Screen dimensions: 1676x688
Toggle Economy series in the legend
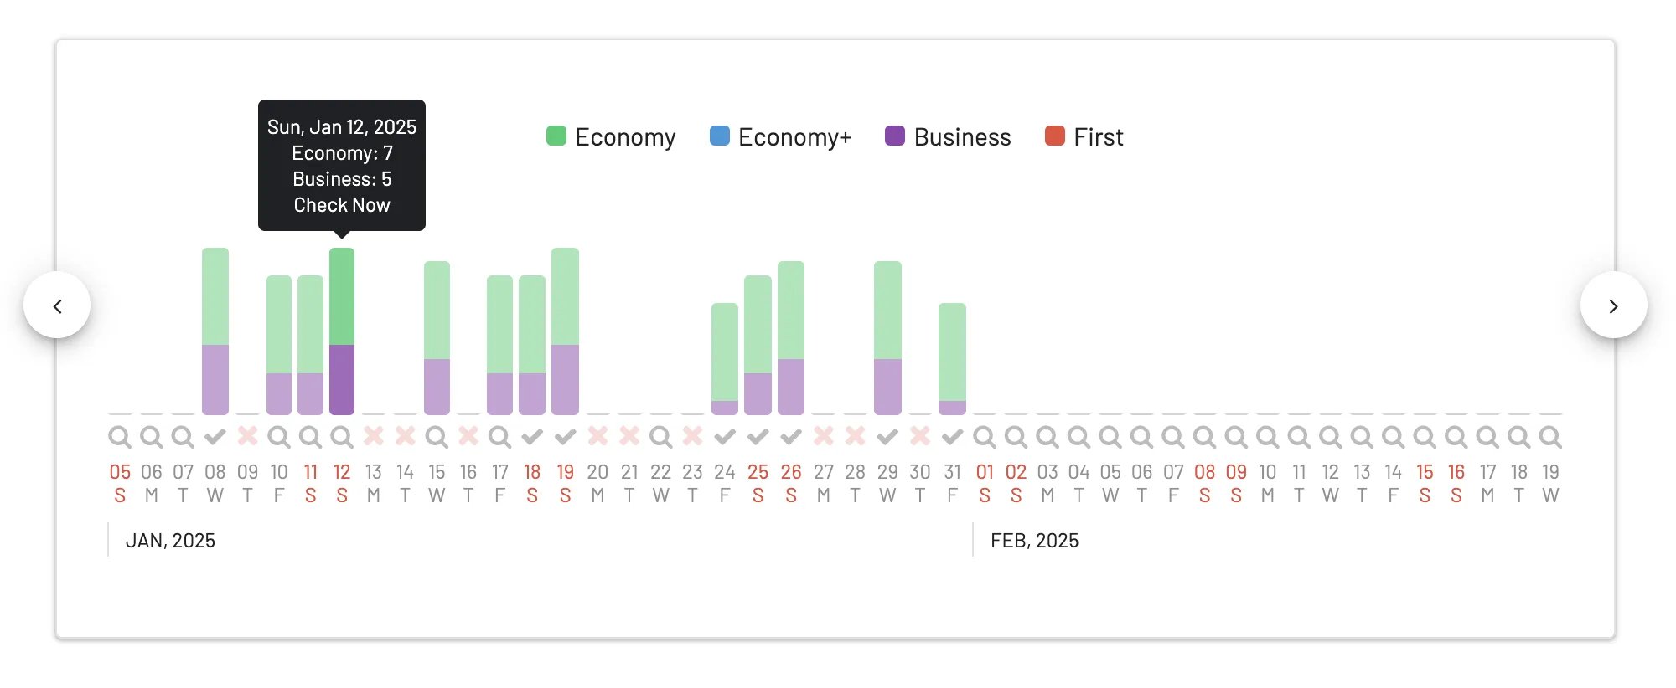click(611, 136)
